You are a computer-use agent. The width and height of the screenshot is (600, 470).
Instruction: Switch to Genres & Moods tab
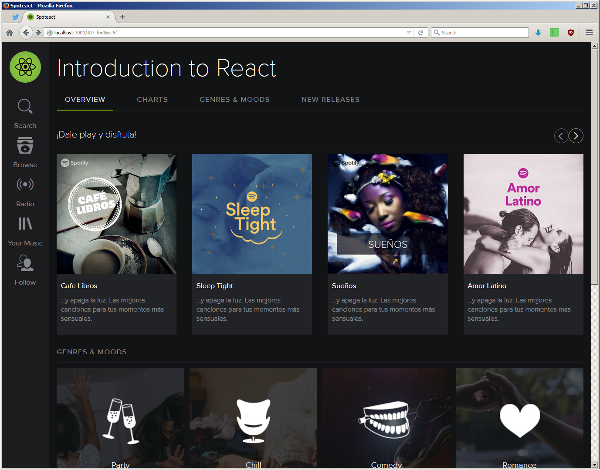pos(234,100)
